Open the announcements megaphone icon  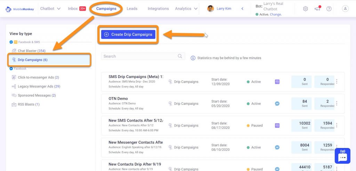pyautogui.click(x=317, y=8)
